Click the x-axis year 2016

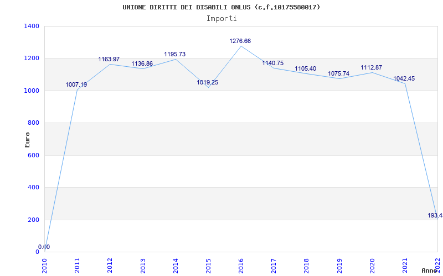241,266
